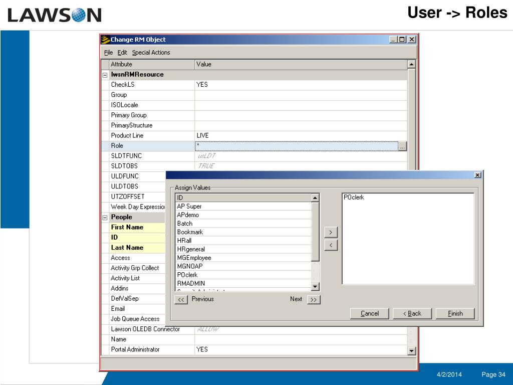513x385 pixels.
Task: Click the Role value field
Action: 297,146
